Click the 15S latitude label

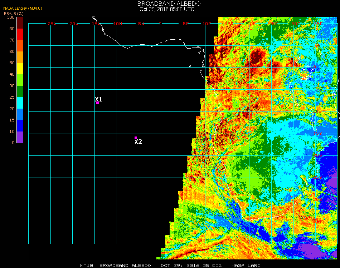318,133
